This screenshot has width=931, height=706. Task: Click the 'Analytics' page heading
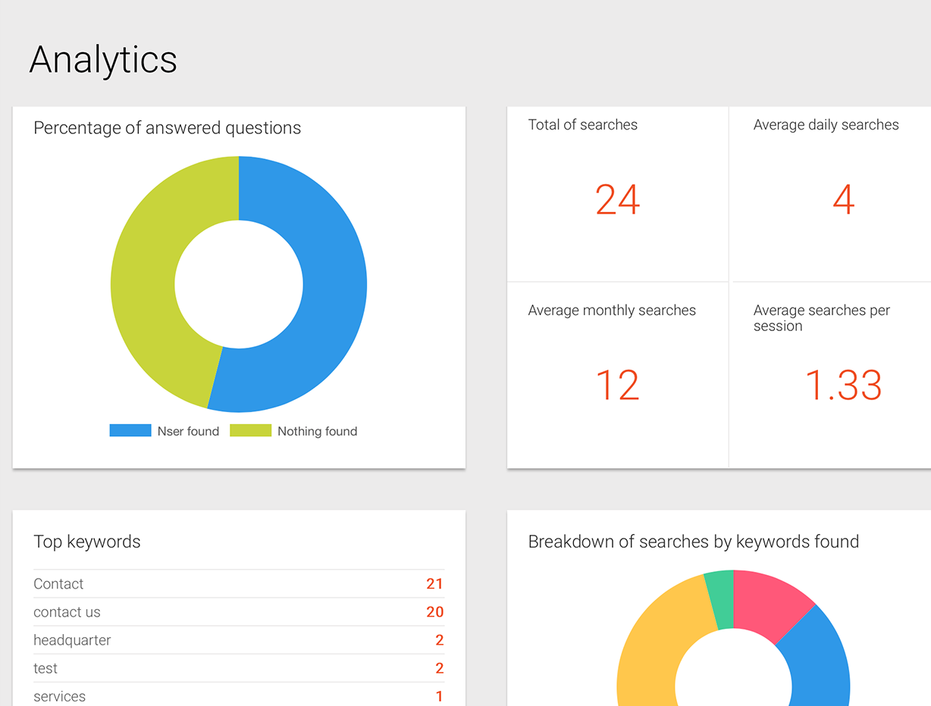coord(103,59)
